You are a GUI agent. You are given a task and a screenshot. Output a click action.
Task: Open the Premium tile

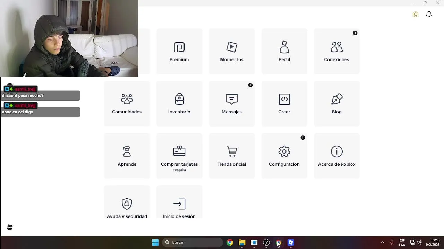(x=179, y=52)
